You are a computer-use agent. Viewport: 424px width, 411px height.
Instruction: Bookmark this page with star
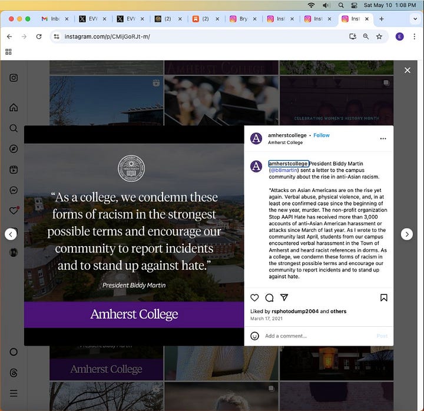click(379, 37)
